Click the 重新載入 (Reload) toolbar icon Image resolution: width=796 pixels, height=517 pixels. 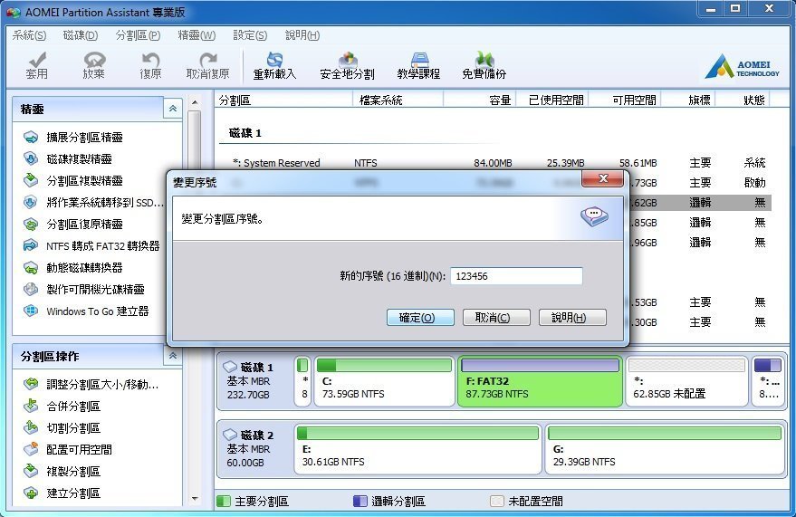click(x=274, y=60)
